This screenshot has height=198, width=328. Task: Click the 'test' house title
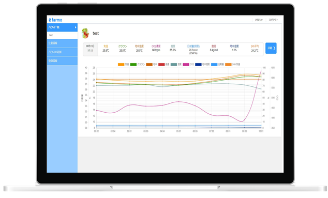coord(96,33)
